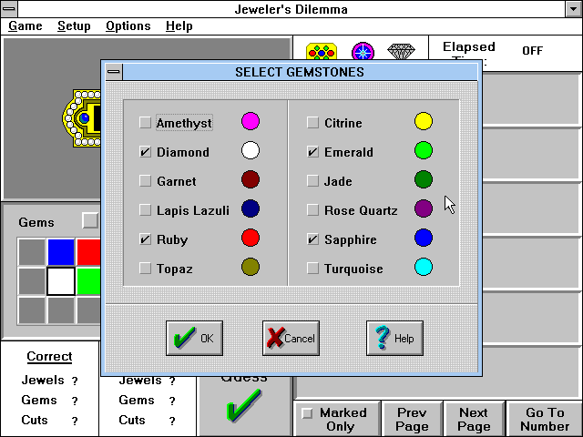
Task: Click the white Diamond color circle
Action: point(251,150)
